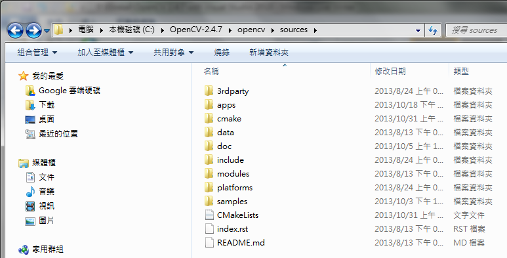Focus the 搜尋 sources search field
This screenshot has height=258, width=507.
[476, 30]
